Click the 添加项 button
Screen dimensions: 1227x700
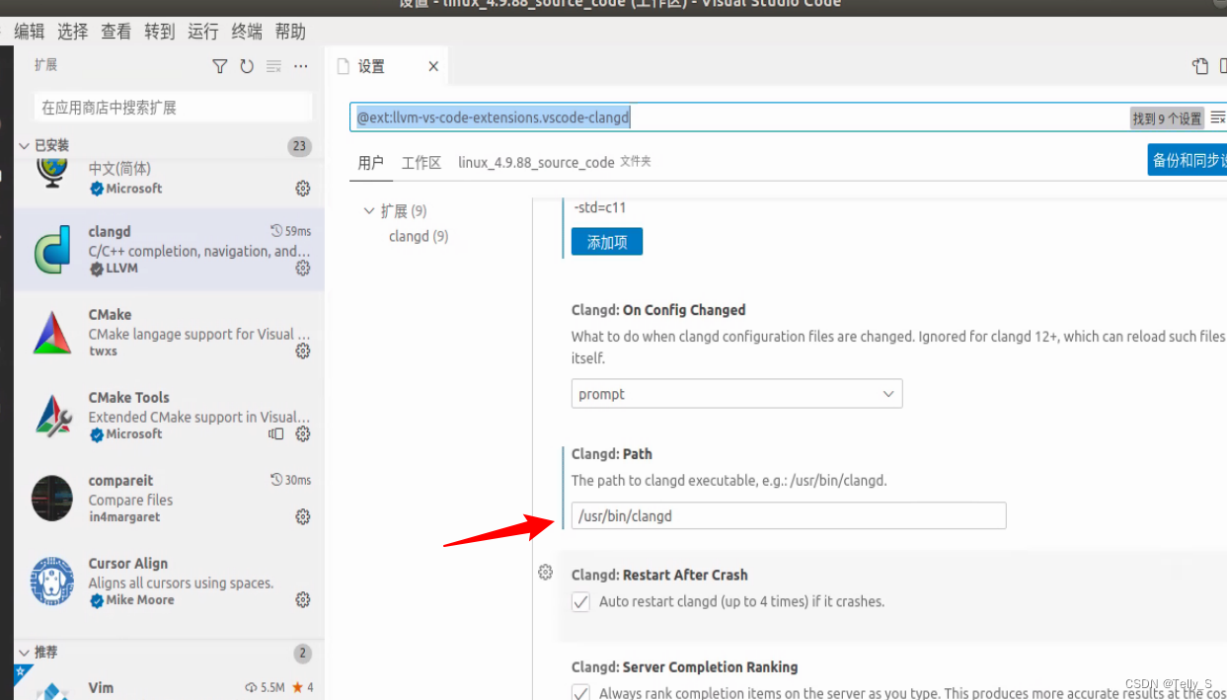click(606, 241)
